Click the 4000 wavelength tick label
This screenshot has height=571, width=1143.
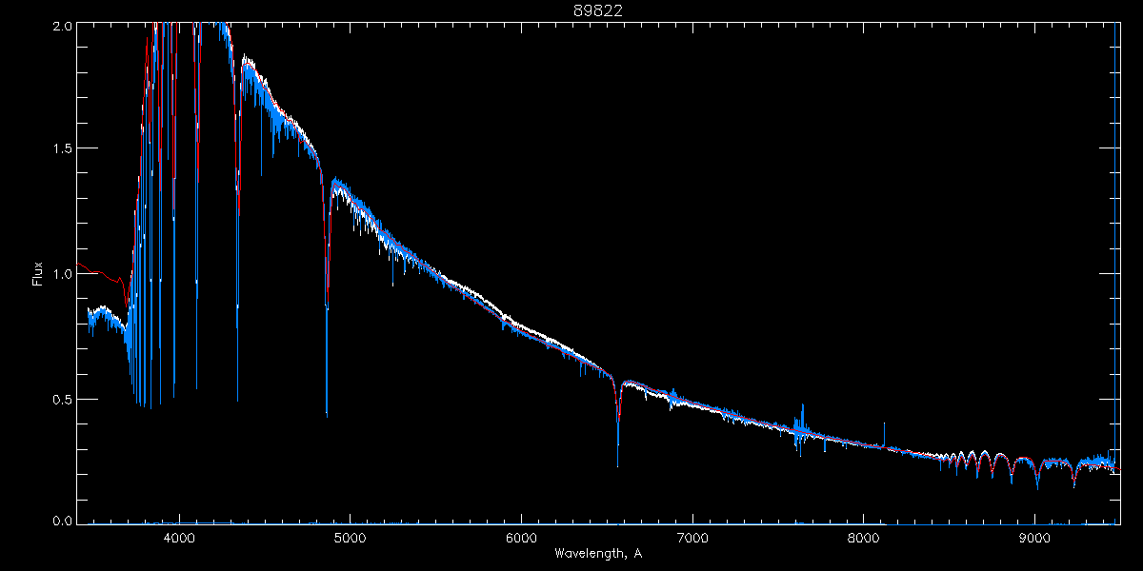178,537
